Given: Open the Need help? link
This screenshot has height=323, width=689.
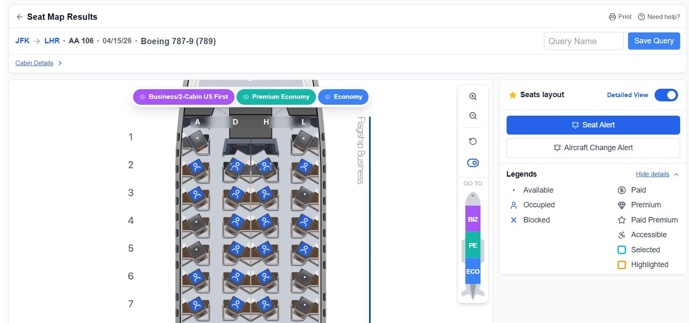Looking at the screenshot, I should point(659,17).
